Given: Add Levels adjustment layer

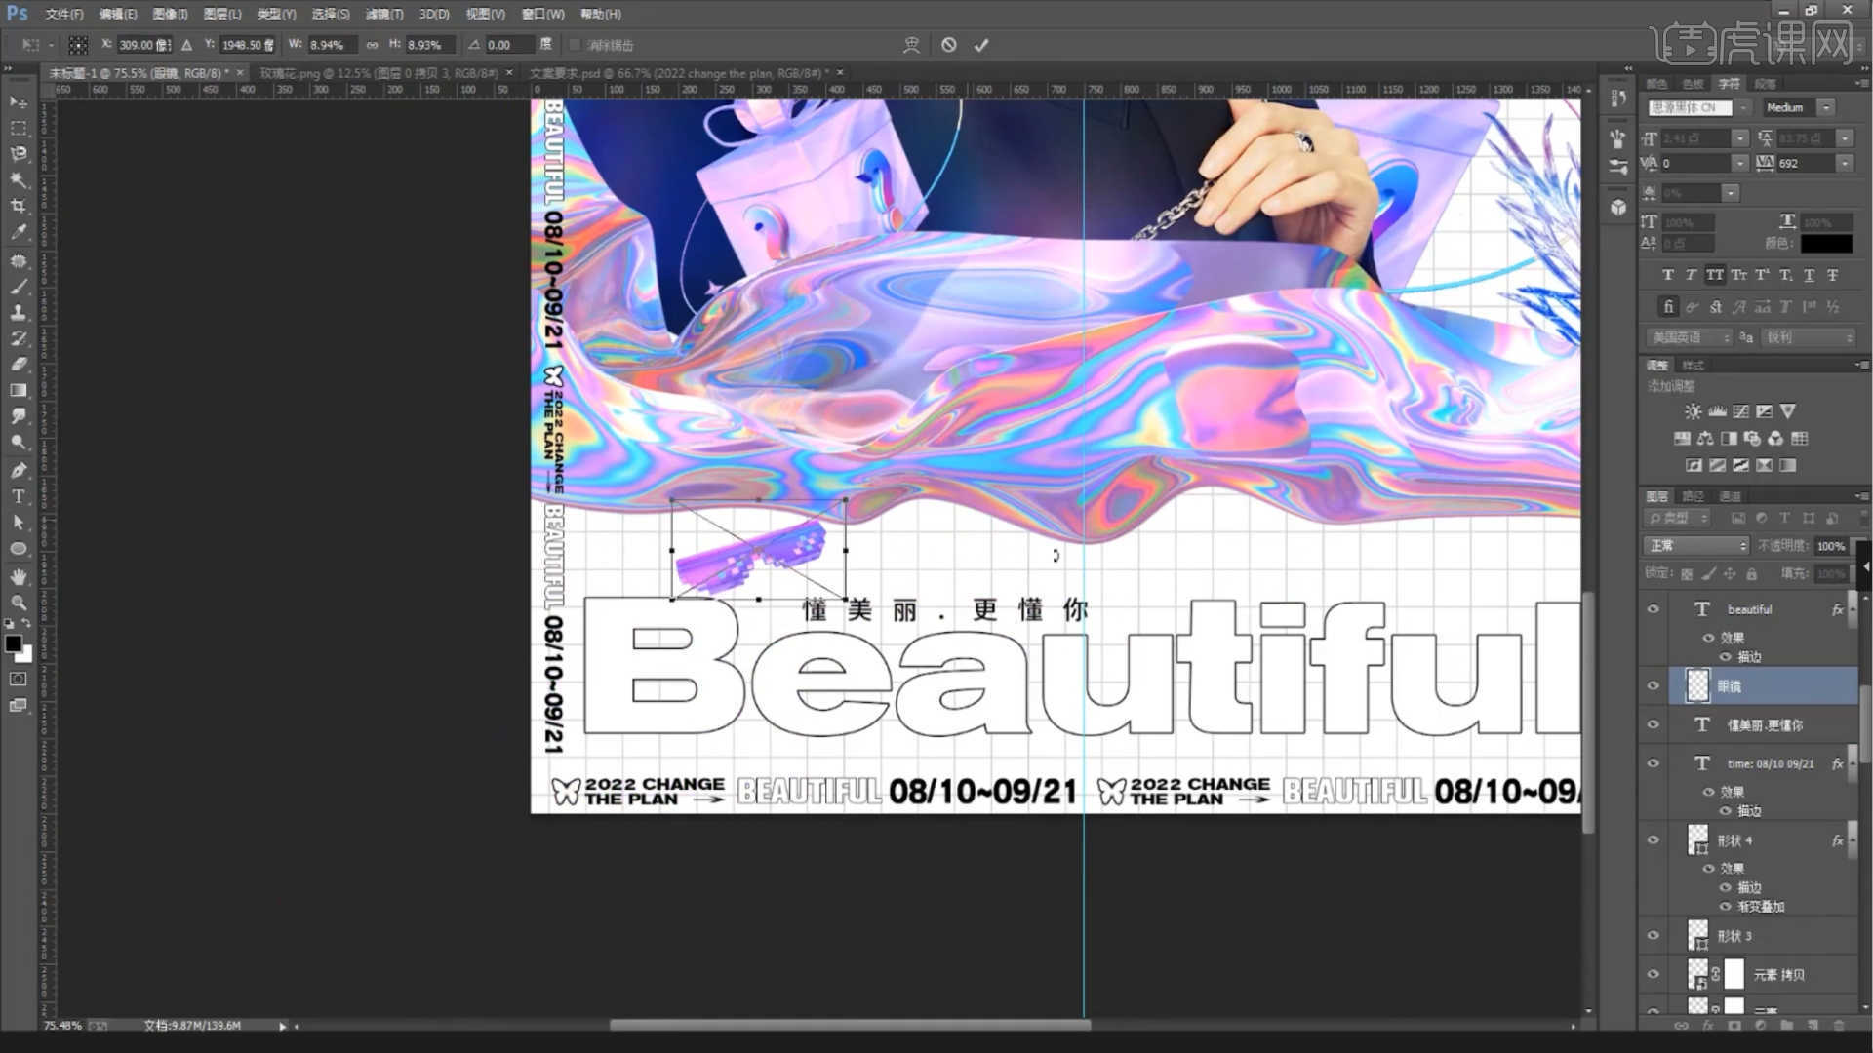Looking at the screenshot, I should (1717, 411).
